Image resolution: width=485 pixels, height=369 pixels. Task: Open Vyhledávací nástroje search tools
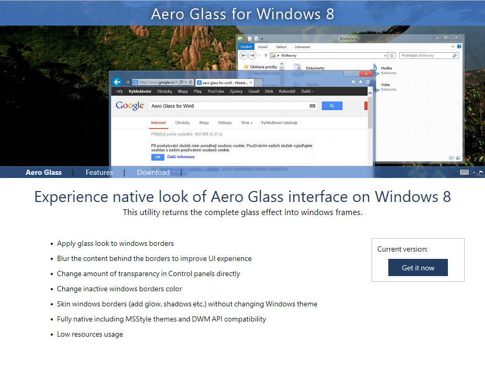pyautogui.click(x=279, y=123)
